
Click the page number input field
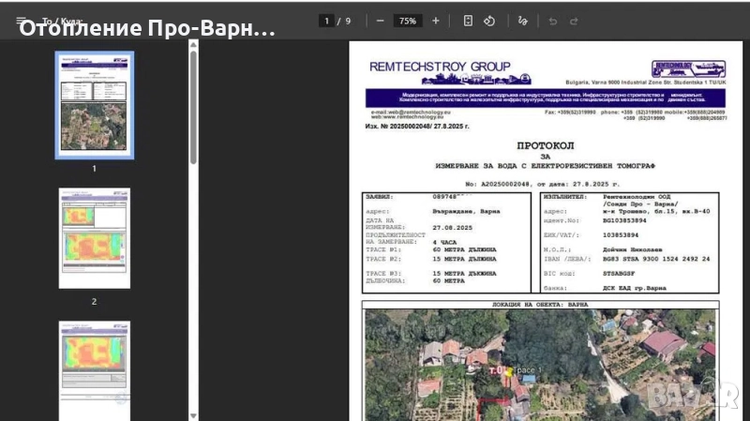[x=327, y=21]
